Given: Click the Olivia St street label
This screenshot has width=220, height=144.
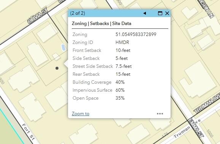Looking at the screenshot, I should click(x=38, y=16).
